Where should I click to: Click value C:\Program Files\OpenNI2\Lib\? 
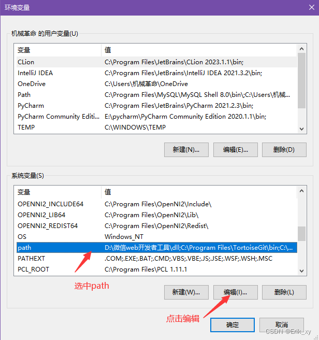tap(152, 215)
